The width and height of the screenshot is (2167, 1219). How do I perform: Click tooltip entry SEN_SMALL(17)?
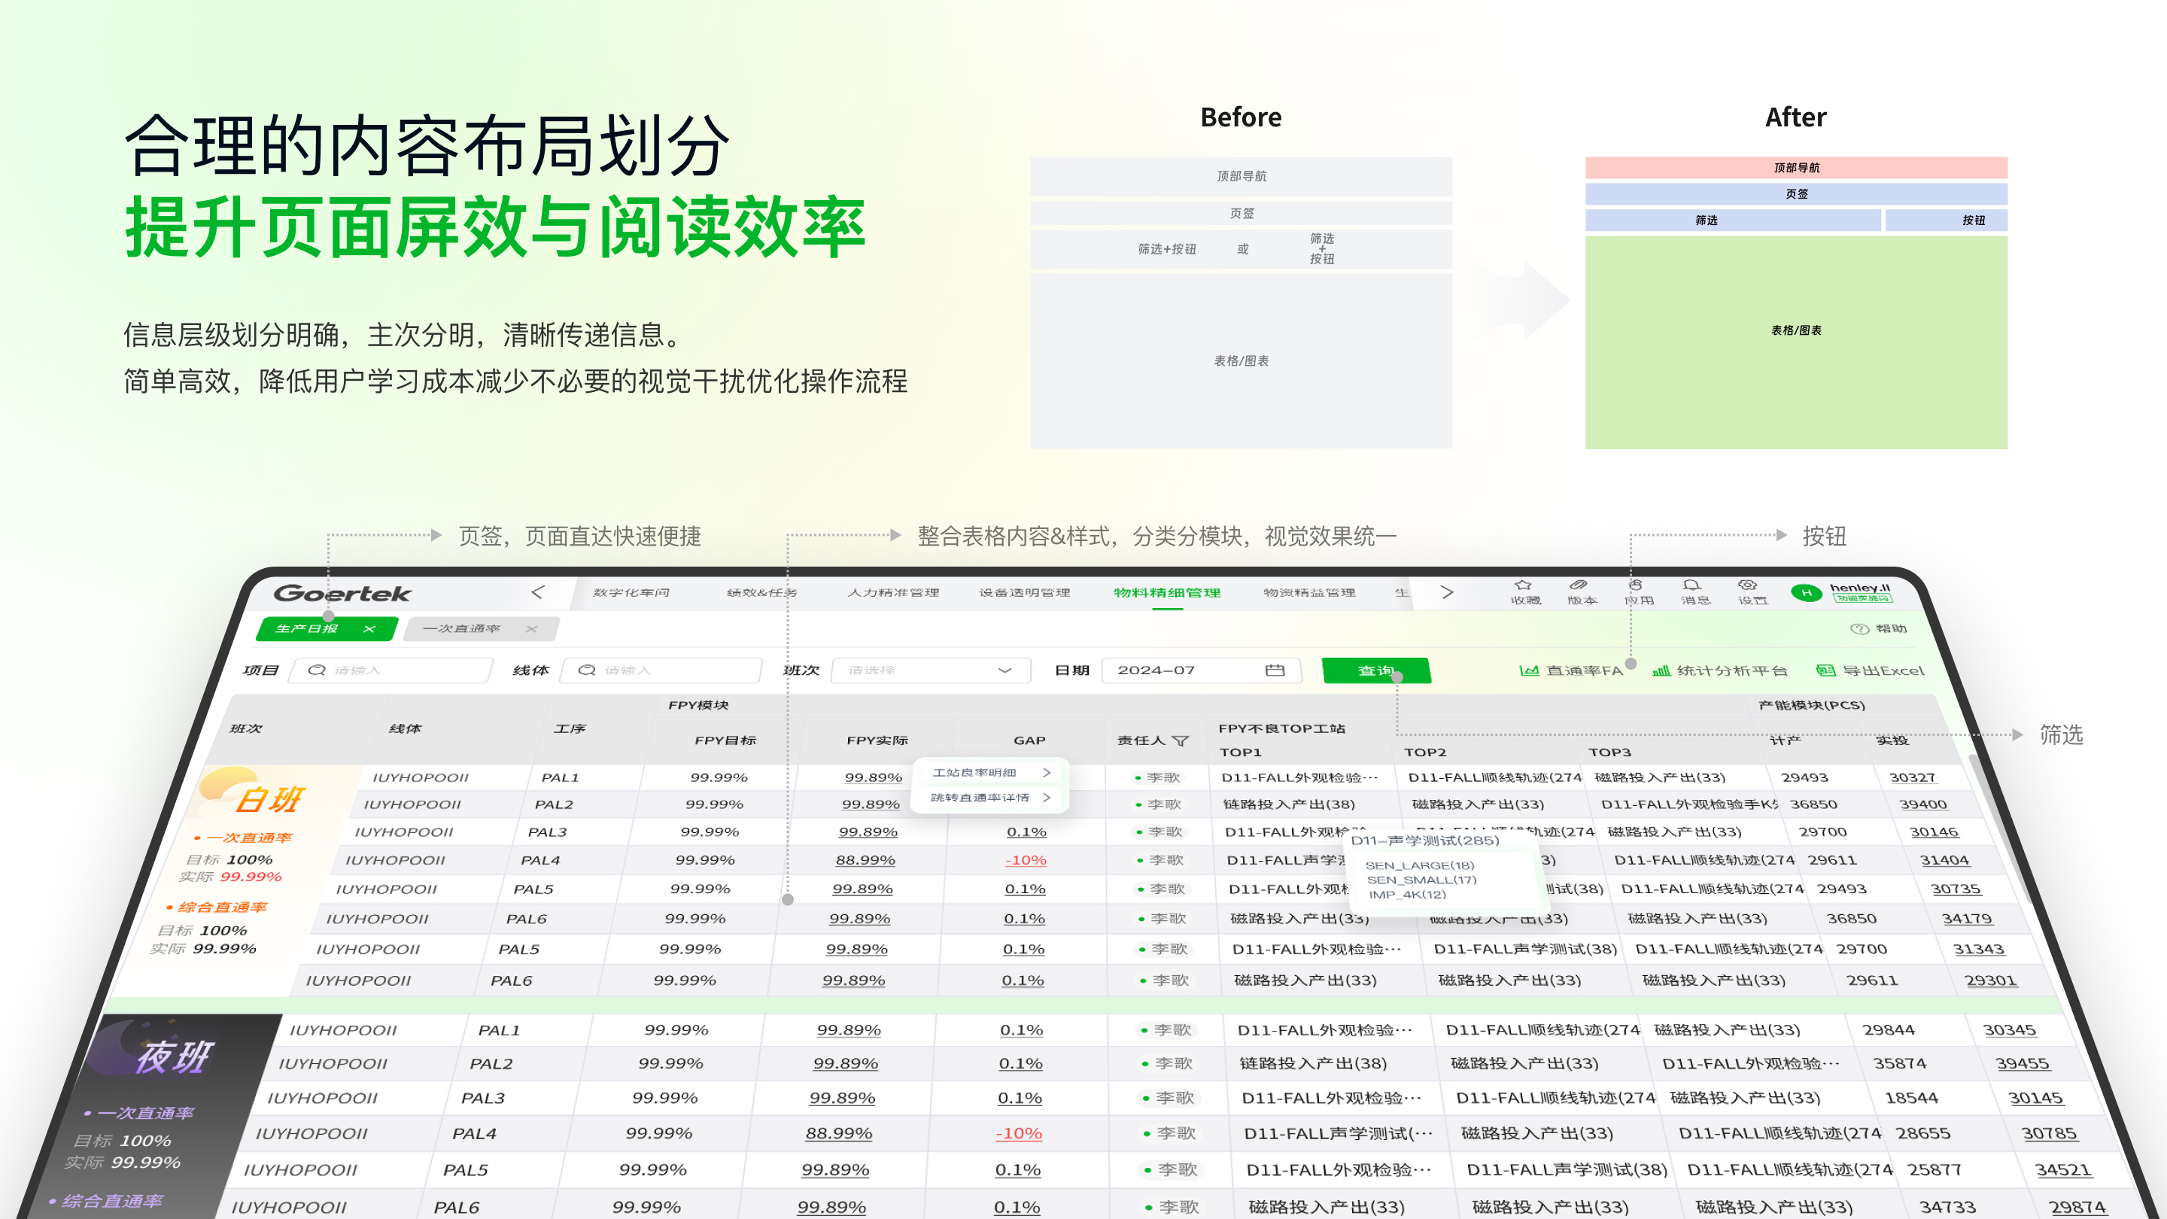pos(1421,880)
